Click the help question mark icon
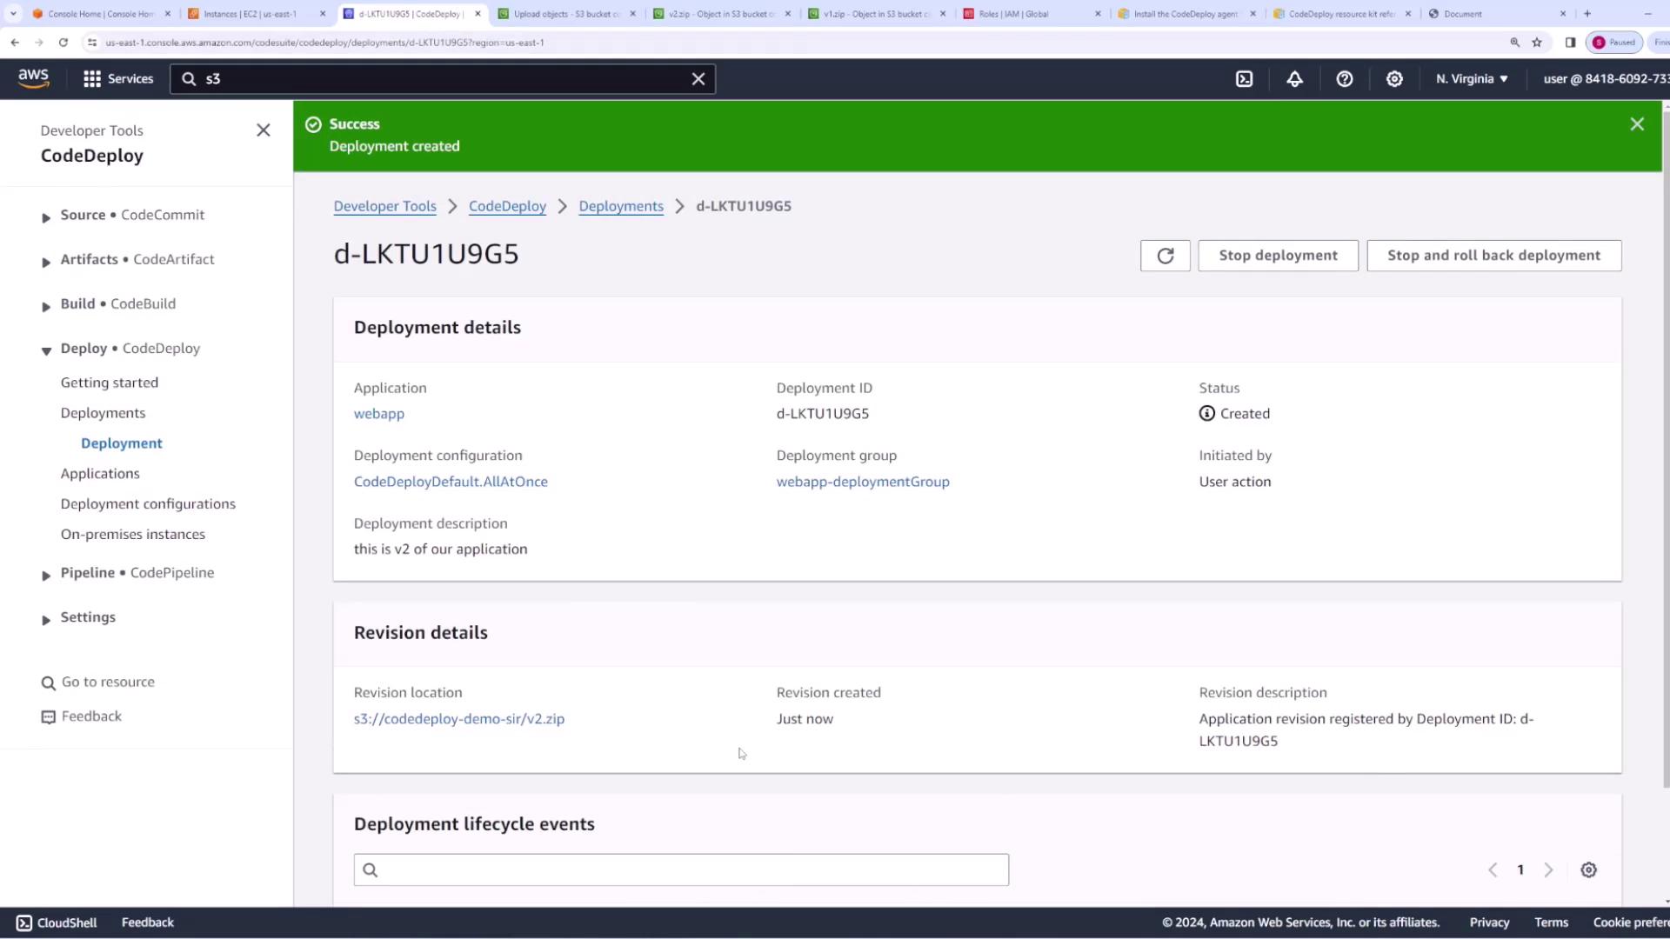The width and height of the screenshot is (1670, 939). point(1344,79)
